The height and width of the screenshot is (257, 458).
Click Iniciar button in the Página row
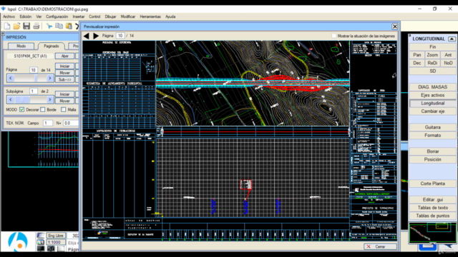point(64,66)
